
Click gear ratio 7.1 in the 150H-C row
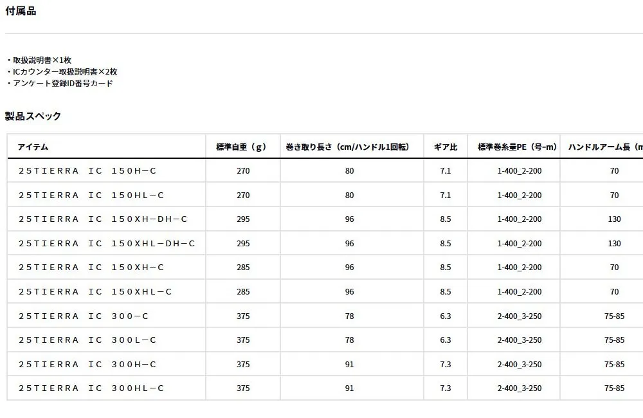pyautogui.click(x=446, y=171)
